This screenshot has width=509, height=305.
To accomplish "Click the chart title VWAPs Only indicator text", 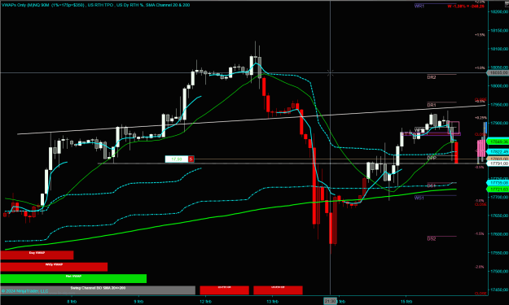I will point(95,5).
